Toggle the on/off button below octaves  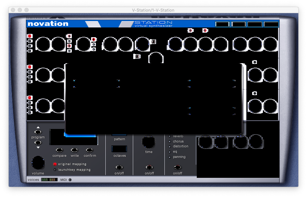[119, 167]
